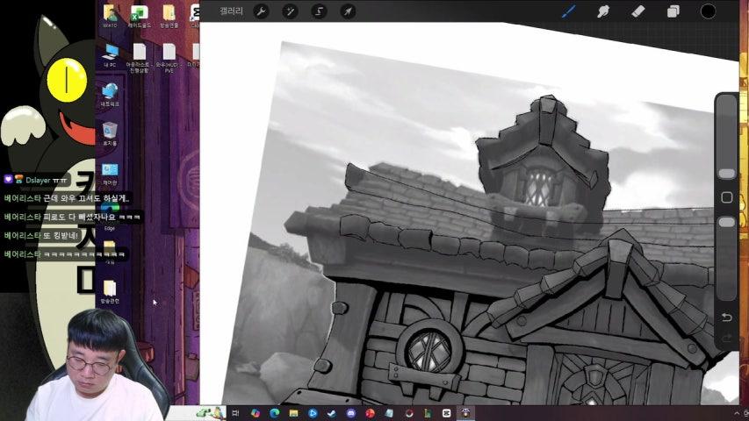Click the brush size slider handle
Screen dimensions: 749x421
pyautogui.click(x=726, y=173)
